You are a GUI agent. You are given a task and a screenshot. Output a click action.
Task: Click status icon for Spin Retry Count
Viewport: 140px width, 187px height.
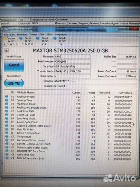click(x=7, y=118)
